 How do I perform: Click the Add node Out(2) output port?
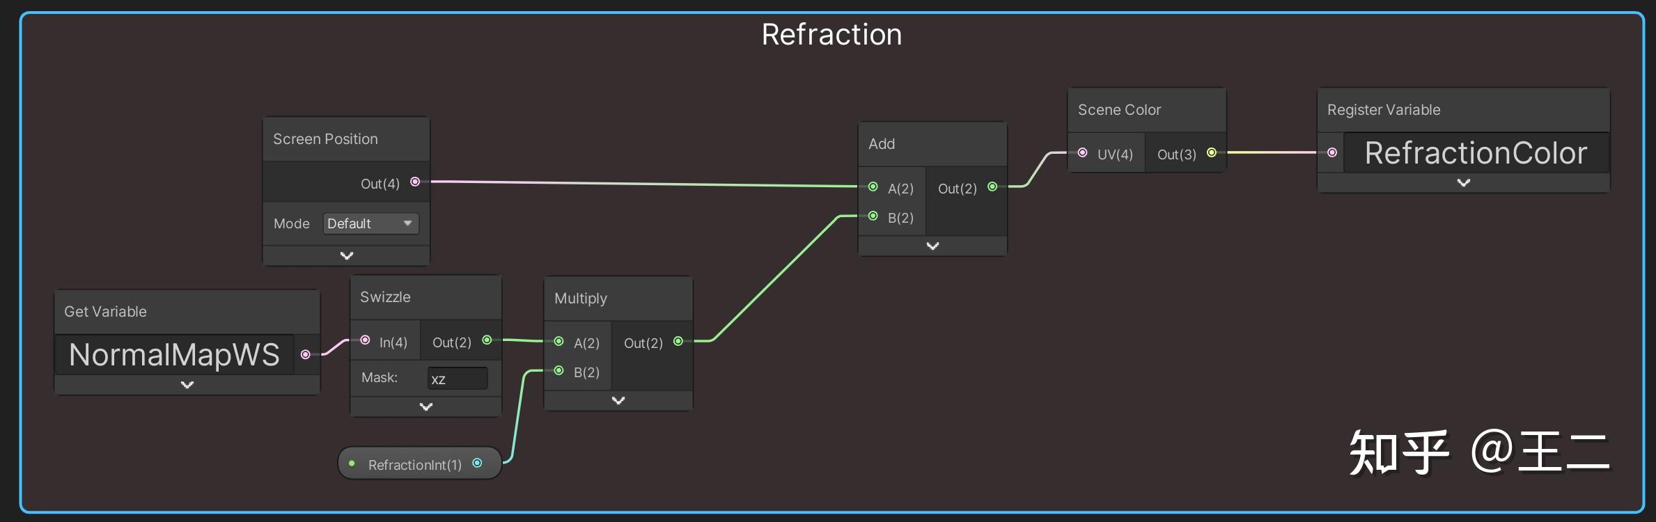[x=992, y=187]
